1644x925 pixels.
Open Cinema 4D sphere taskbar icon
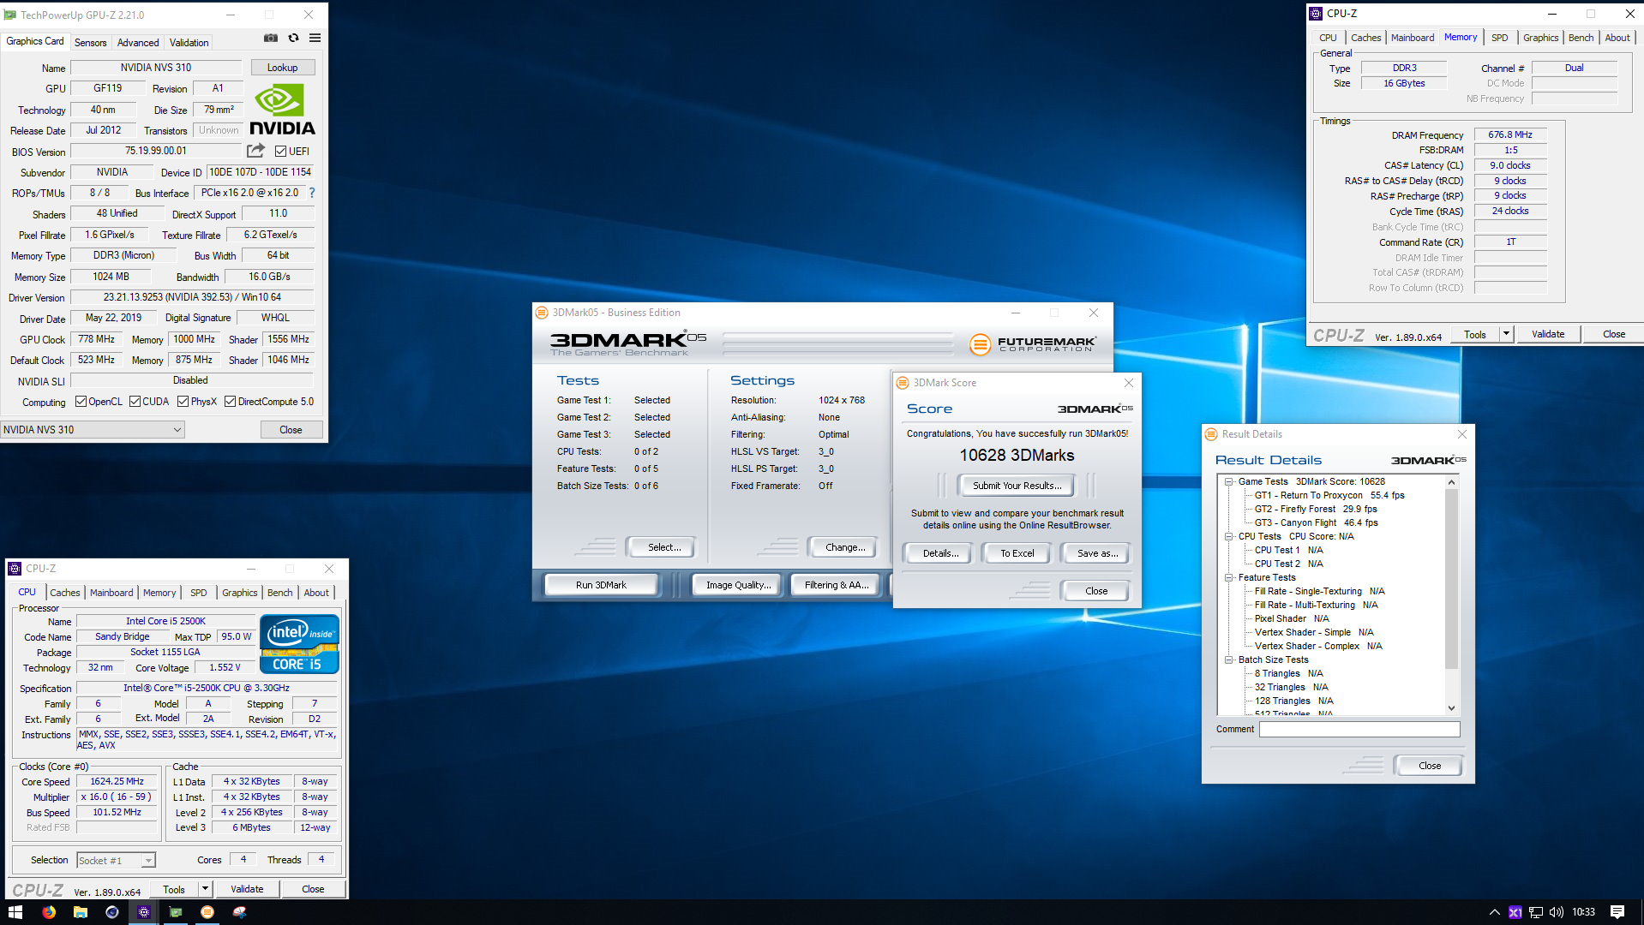tap(111, 912)
